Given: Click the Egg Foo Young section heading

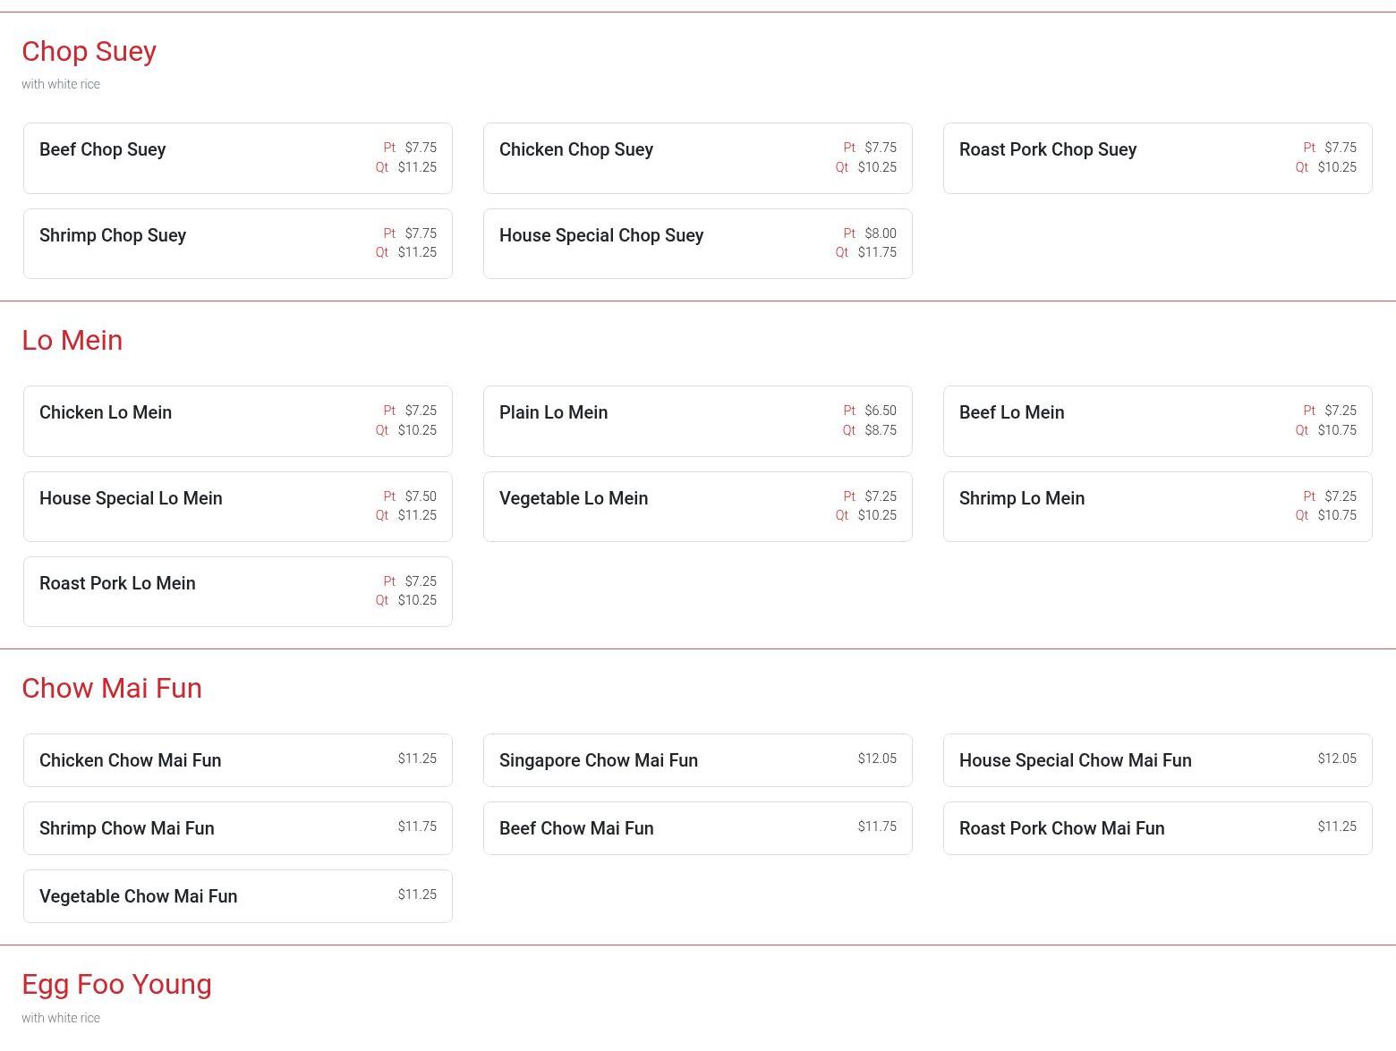Looking at the screenshot, I should [116, 984].
